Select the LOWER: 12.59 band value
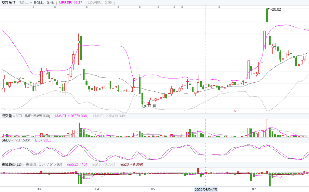 coord(100,2)
